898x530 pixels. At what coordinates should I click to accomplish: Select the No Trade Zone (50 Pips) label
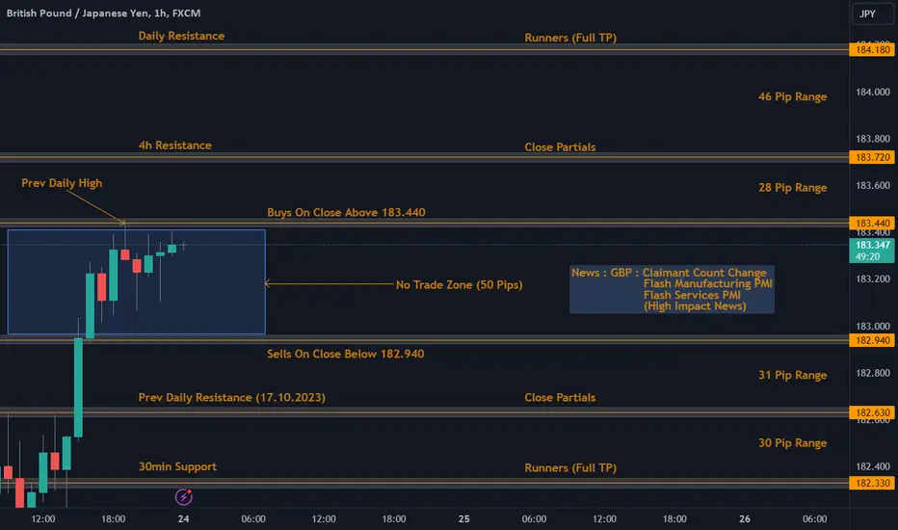460,284
